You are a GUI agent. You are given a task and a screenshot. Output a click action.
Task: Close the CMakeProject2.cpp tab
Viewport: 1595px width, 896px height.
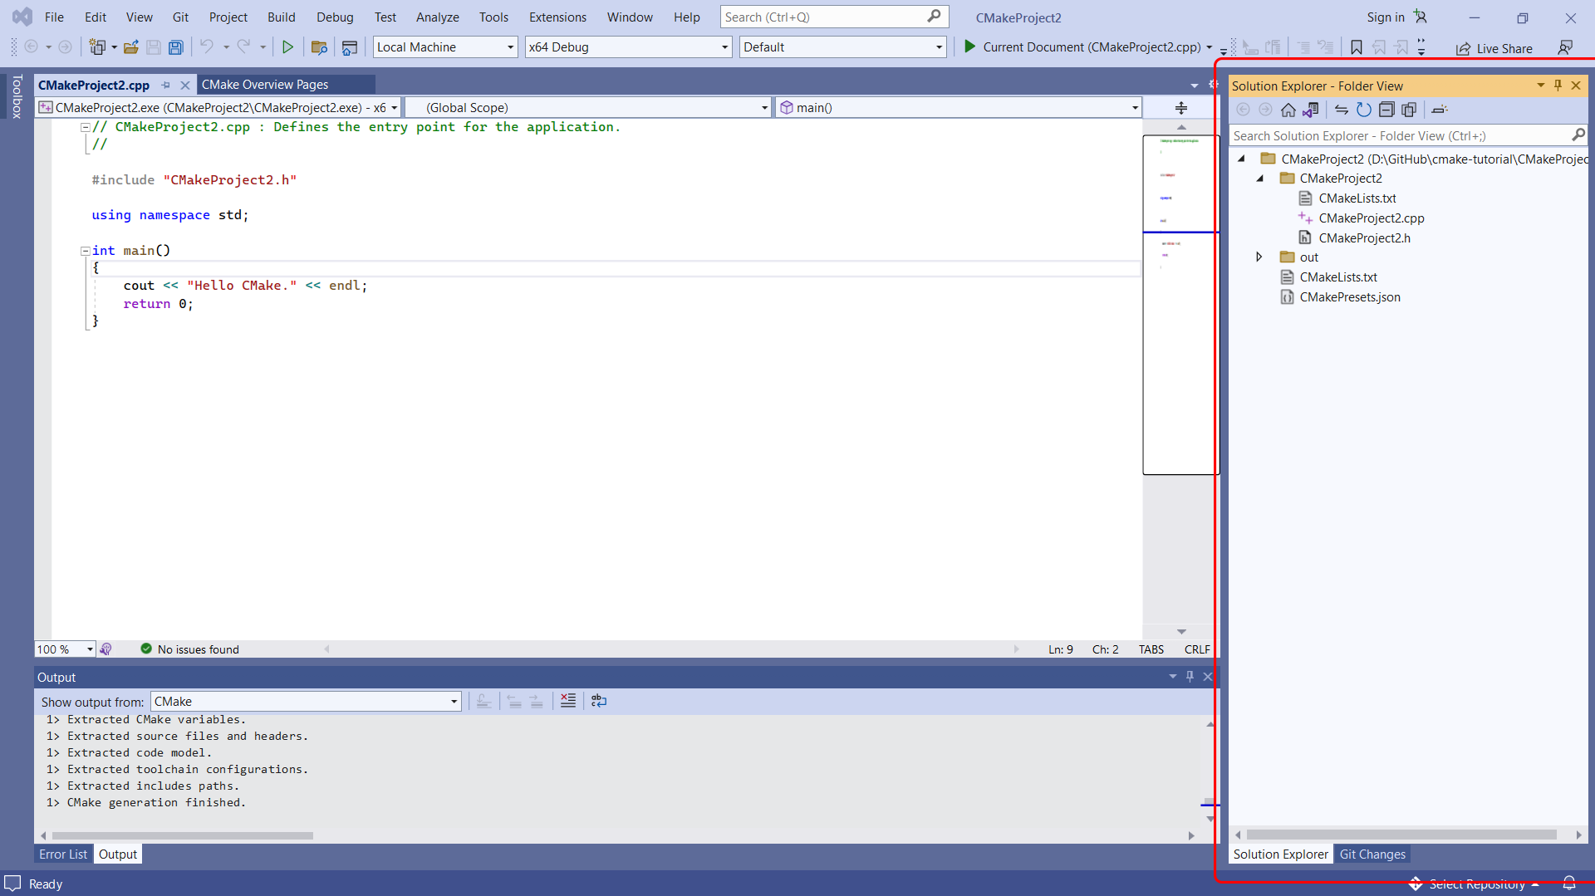pos(185,85)
